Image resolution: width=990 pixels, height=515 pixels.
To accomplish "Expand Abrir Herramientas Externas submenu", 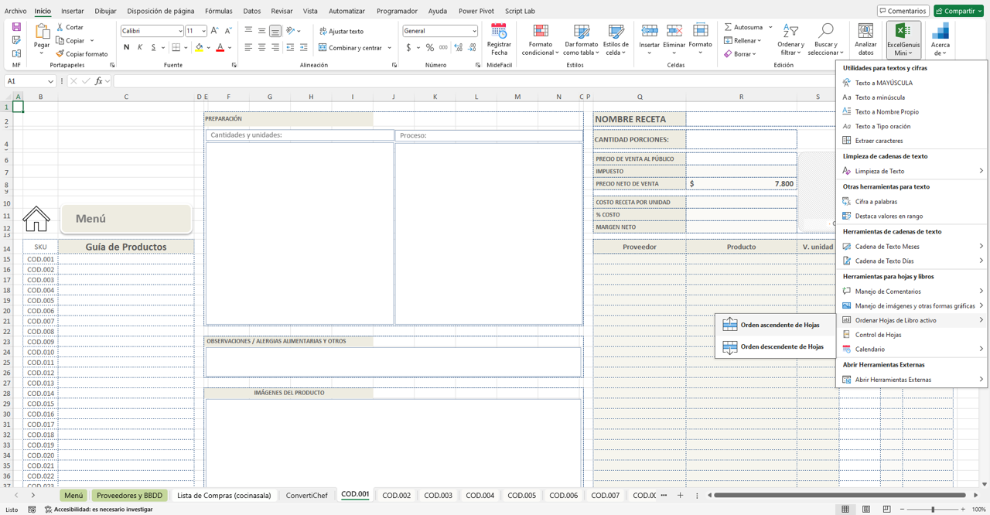I will point(981,380).
